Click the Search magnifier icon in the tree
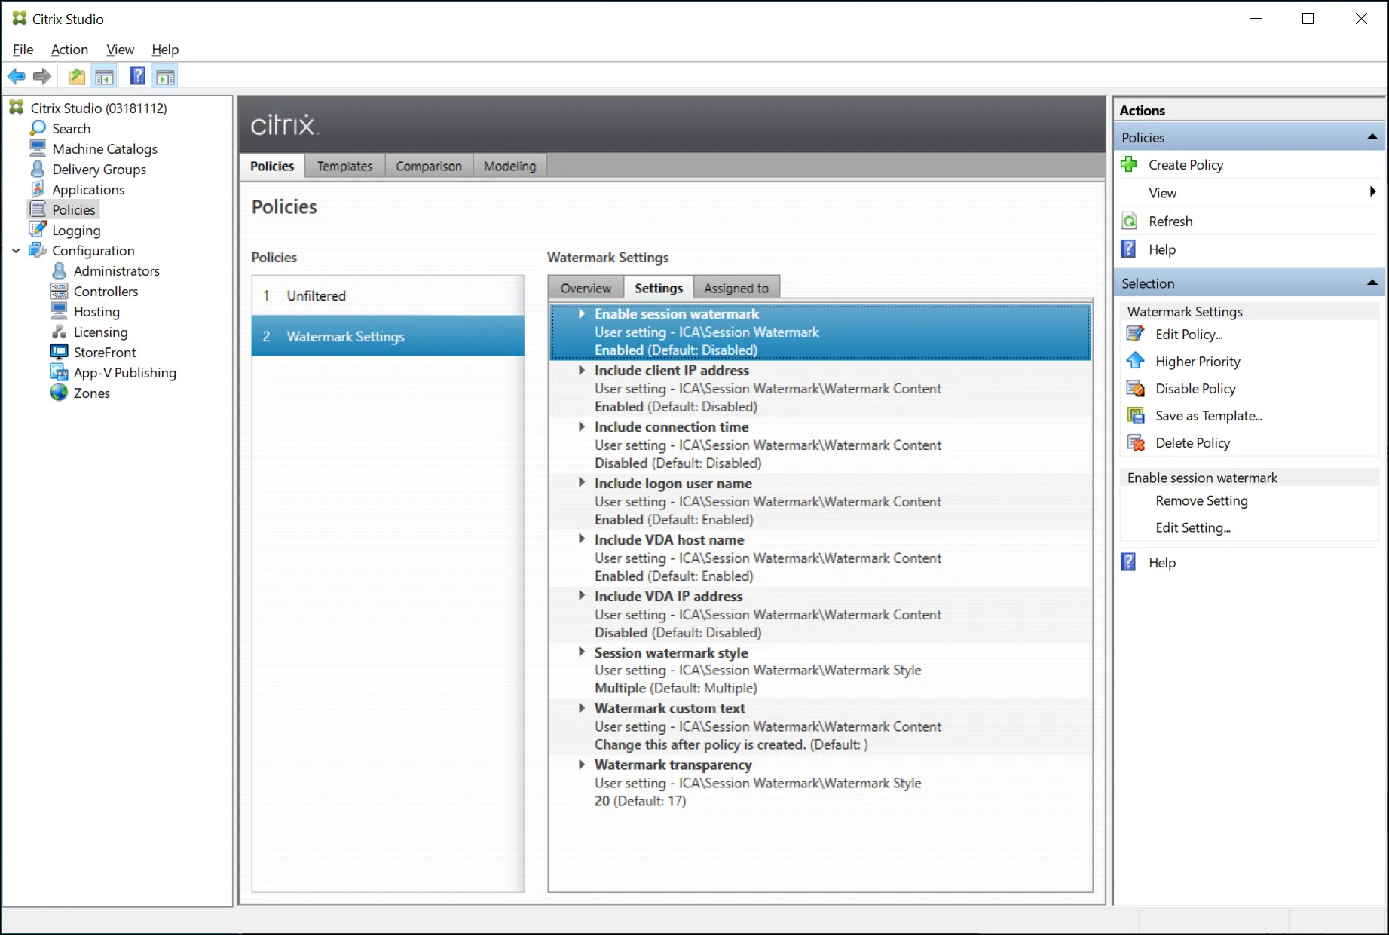Viewport: 1389px width, 935px height. pyautogui.click(x=38, y=128)
